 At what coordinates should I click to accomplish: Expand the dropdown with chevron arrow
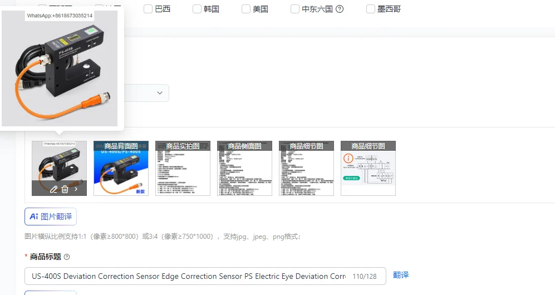pyautogui.click(x=160, y=92)
